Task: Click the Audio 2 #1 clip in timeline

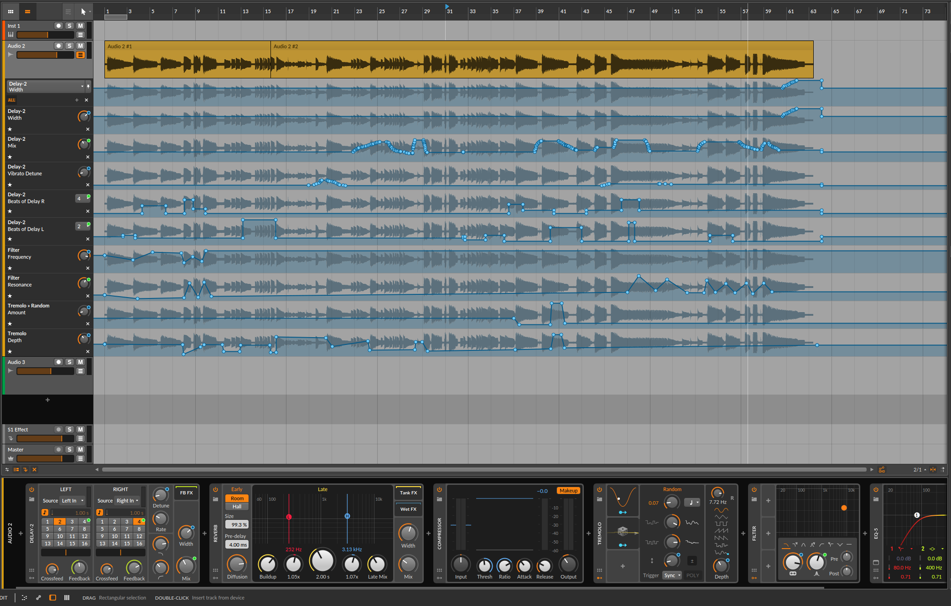Action: click(187, 59)
